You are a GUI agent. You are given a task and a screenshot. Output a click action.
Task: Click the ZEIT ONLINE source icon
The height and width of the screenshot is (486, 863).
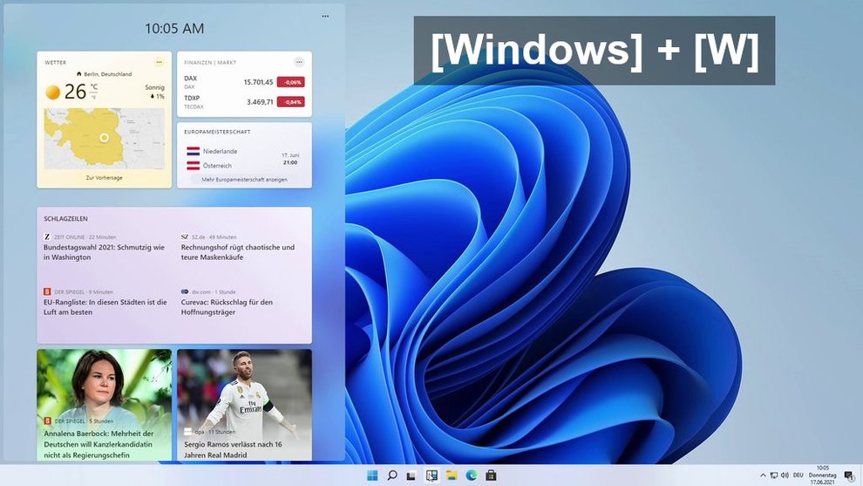pos(47,237)
